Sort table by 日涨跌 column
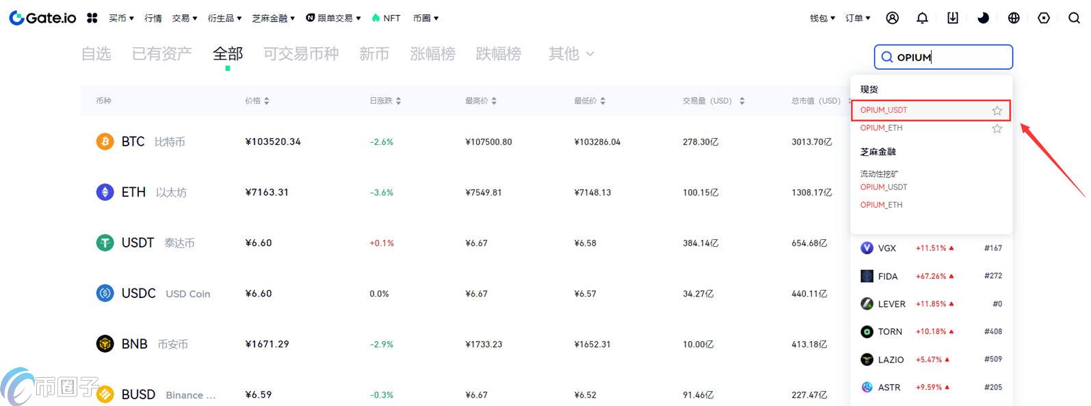1091x406 pixels. point(385,100)
